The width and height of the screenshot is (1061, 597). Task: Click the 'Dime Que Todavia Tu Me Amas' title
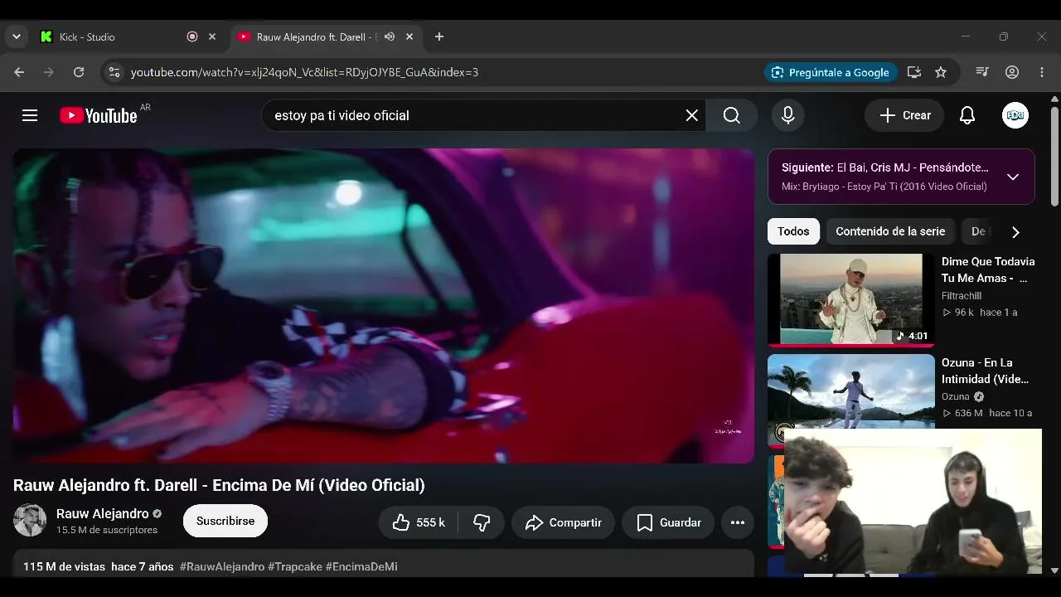[x=988, y=269]
